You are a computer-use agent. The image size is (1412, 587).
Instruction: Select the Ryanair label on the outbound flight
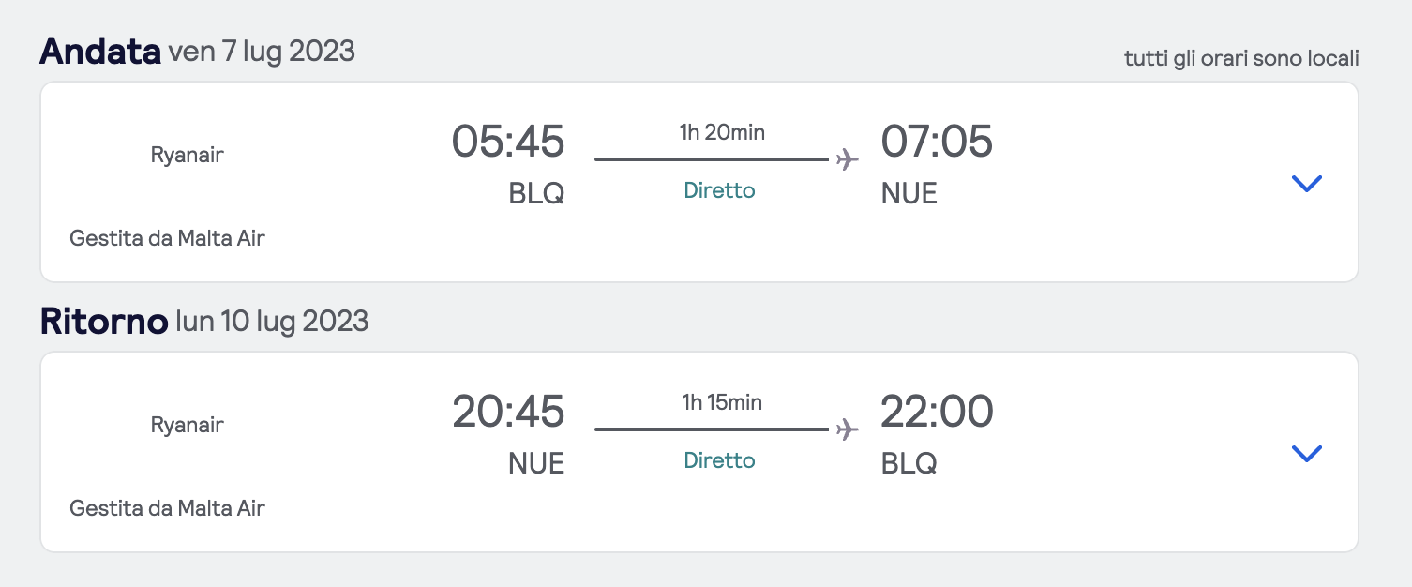pyautogui.click(x=188, y=155)
